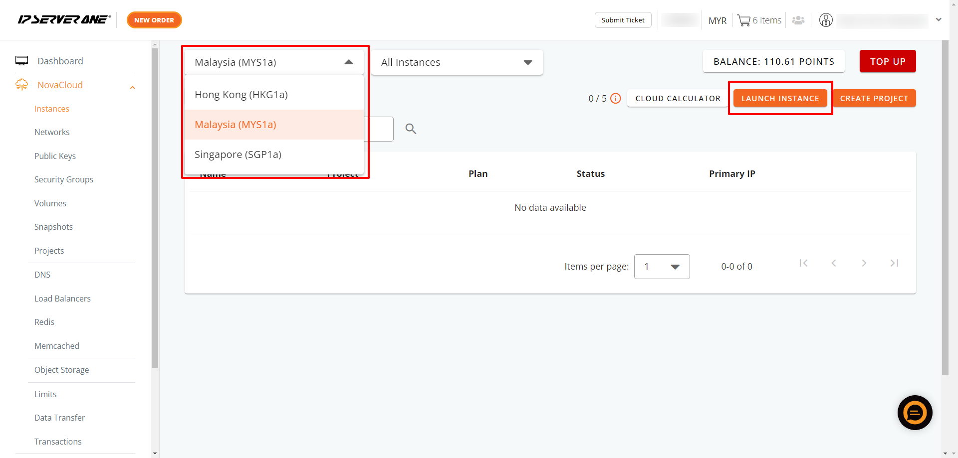Collapse the NovaCloud menu chevron

pyautogui.click(x=132, y=88)
